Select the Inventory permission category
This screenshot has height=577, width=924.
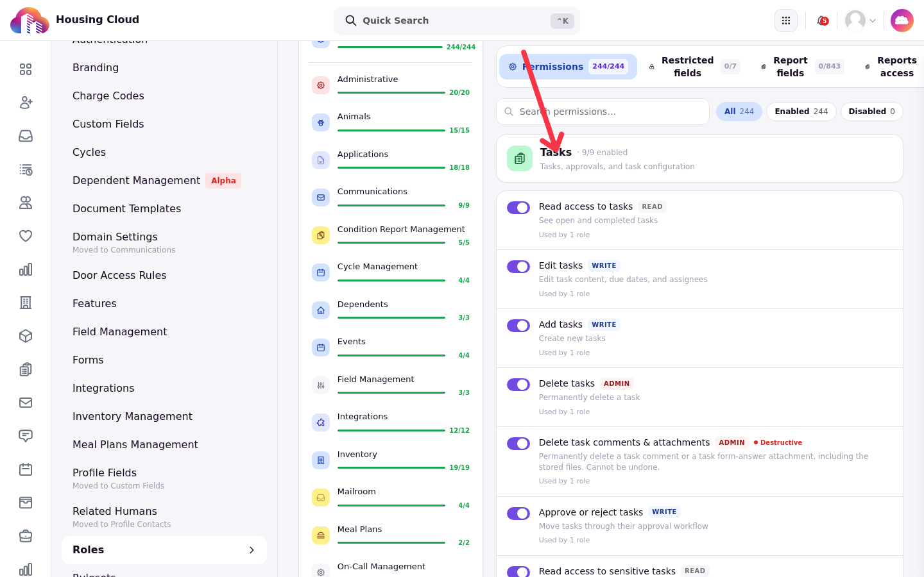coord(391,460)
